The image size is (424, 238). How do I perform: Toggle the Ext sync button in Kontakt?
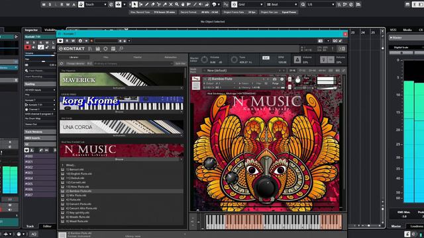(x=266, y=58)
